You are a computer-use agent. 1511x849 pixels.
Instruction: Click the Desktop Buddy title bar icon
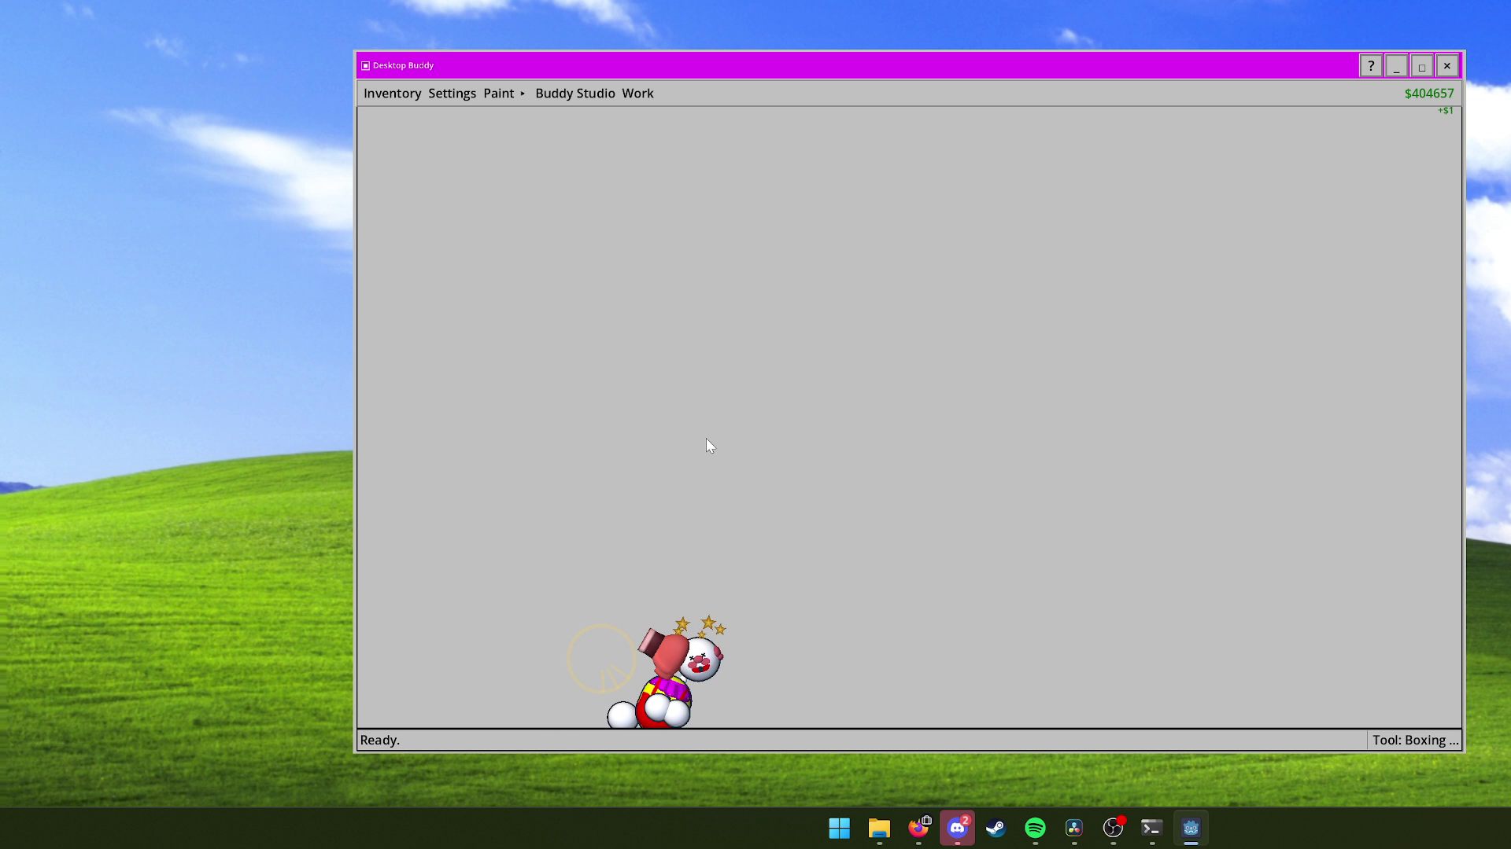[365, 66]
